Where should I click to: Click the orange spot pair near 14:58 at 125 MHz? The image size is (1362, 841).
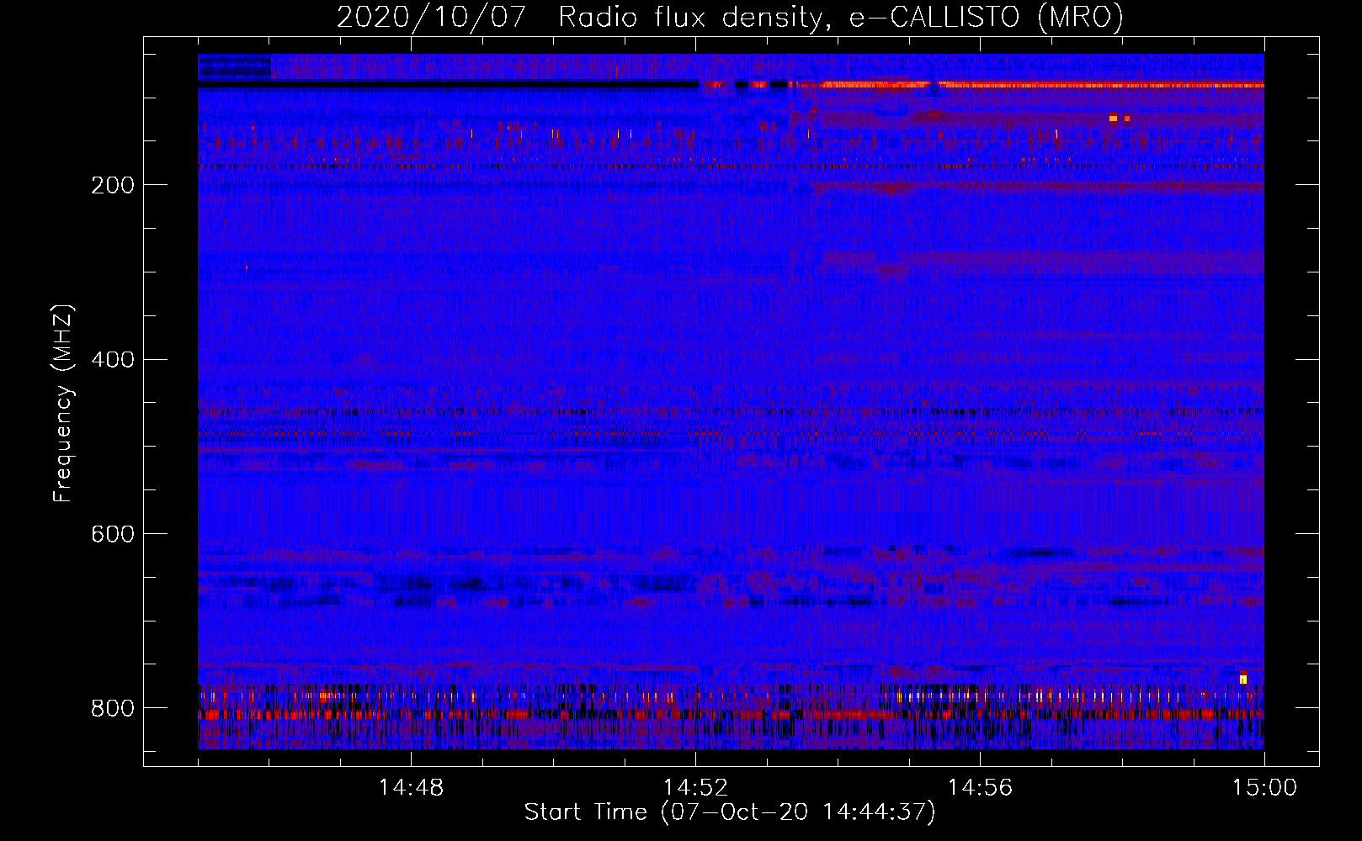tap(1119, 119)
